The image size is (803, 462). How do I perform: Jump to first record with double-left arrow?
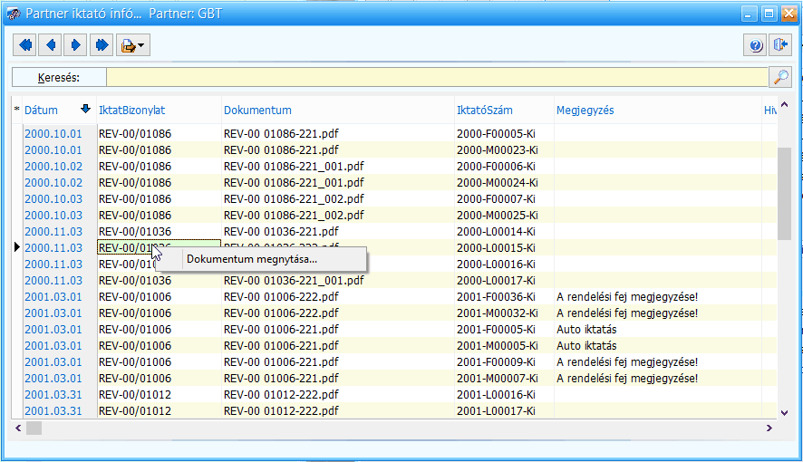25,45
